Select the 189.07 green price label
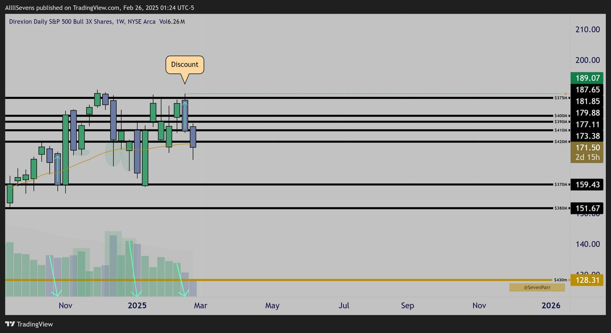Screen dimensions: 611x333 pyautogui.click(x=587, y=78)
